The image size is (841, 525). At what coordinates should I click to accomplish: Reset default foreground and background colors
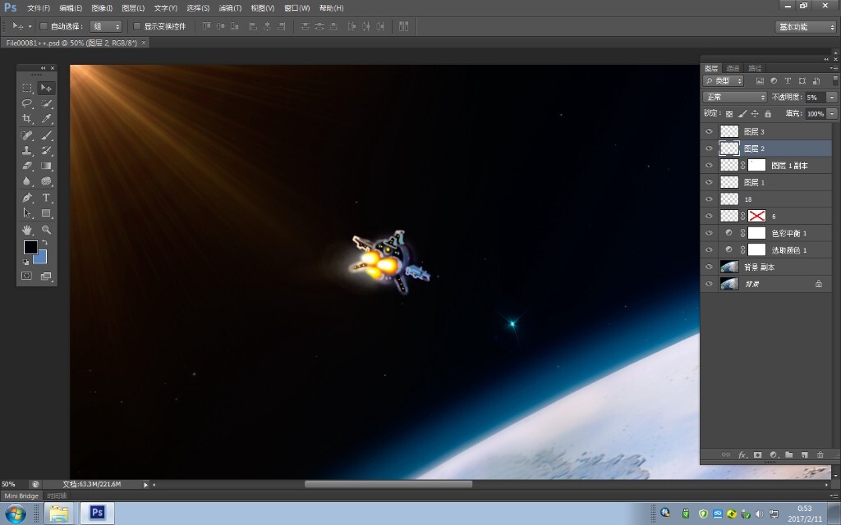(25, 262)
